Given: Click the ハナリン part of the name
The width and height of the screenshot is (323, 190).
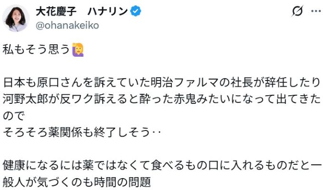Looking at the screenshot, I should coord(108,11).
